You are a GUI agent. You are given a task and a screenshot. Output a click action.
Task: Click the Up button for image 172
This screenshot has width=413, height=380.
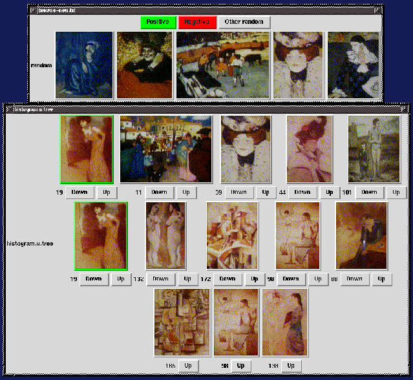tap(255, 279)
